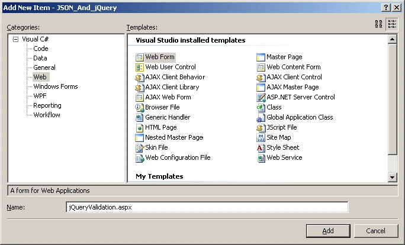
Task: Pick the Site Map template icon
Action: 261,138
